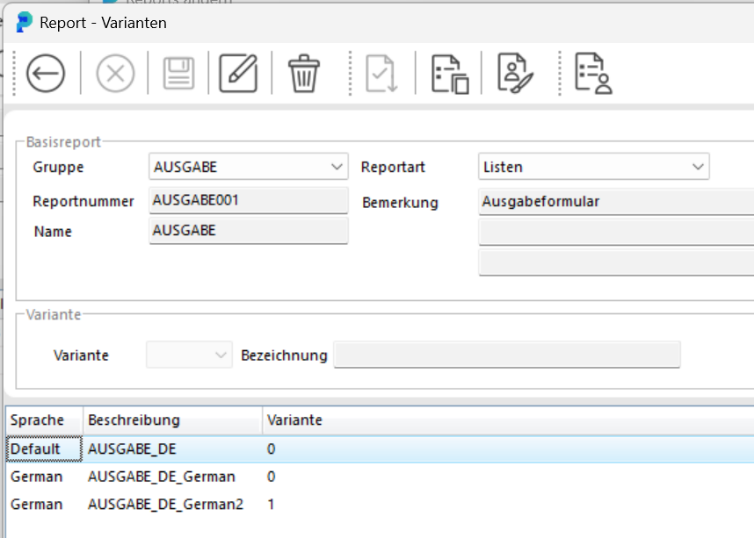Click the back arrow toolbar icon

click(46, 74)
